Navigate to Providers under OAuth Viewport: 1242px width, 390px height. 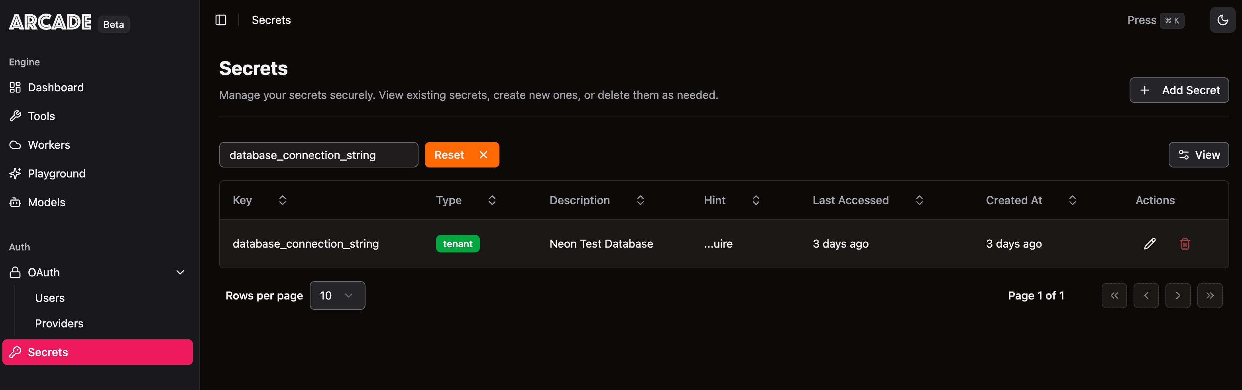59,323
